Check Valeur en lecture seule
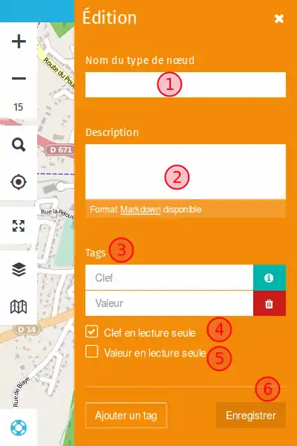Screen dimensions: 297x446 (91, 352)
